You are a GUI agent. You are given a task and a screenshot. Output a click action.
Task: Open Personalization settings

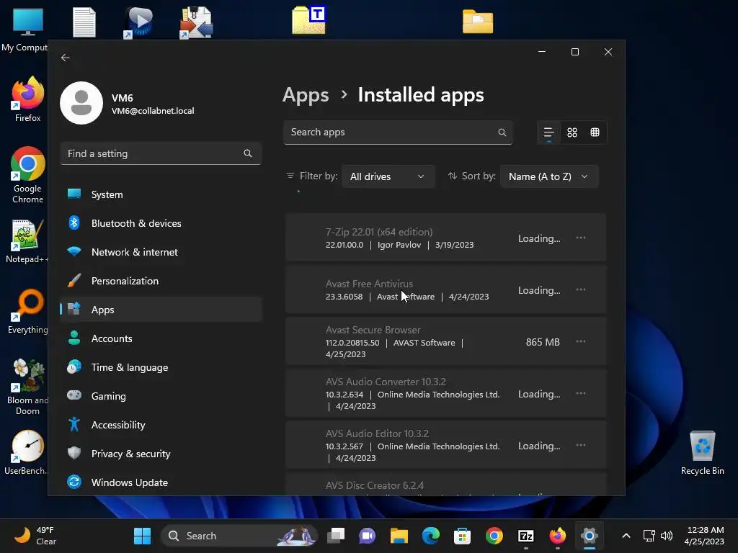pos(161,281)
